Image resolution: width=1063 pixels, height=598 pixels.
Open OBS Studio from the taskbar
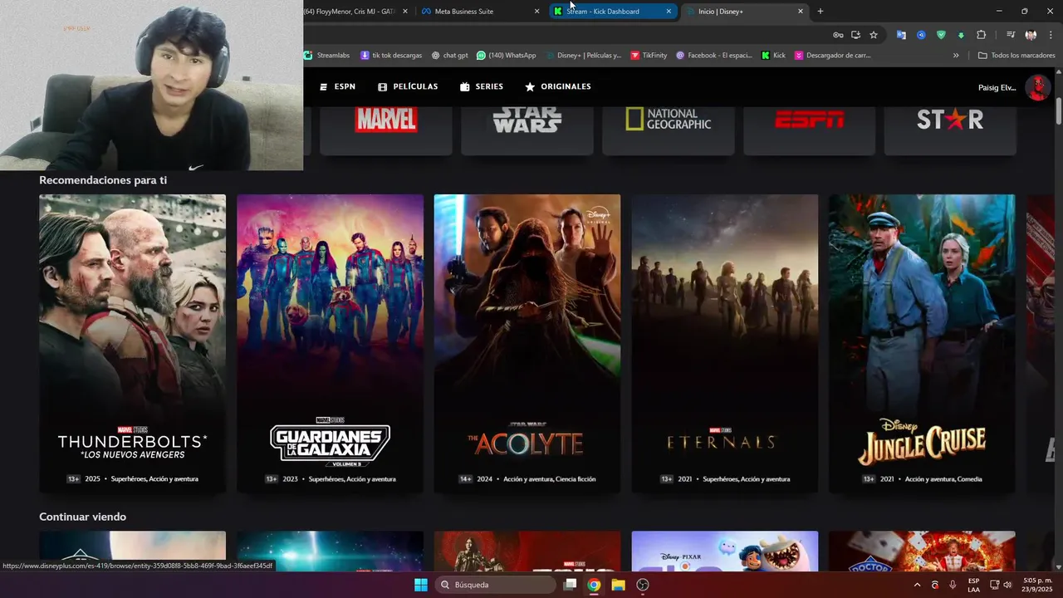pos(642,585)
